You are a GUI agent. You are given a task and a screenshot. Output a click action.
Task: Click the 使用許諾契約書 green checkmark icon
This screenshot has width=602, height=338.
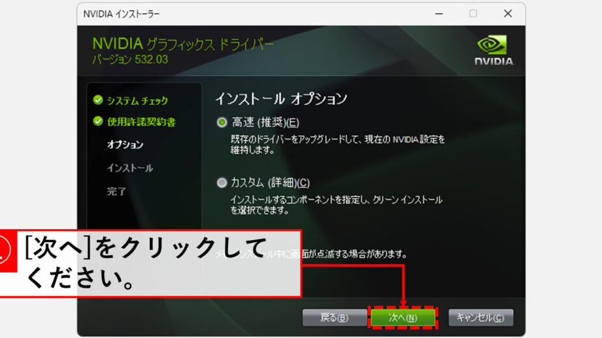click(98, 121)
